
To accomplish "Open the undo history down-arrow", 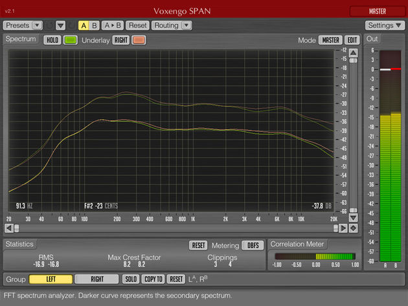I will tap(61, 25).
